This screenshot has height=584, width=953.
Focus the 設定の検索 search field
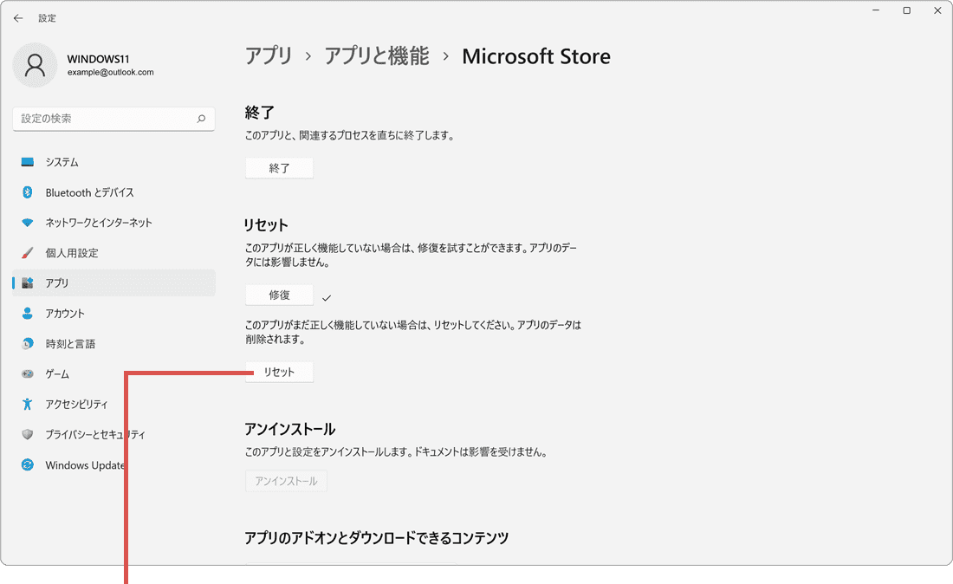click(x=104, y=119)
